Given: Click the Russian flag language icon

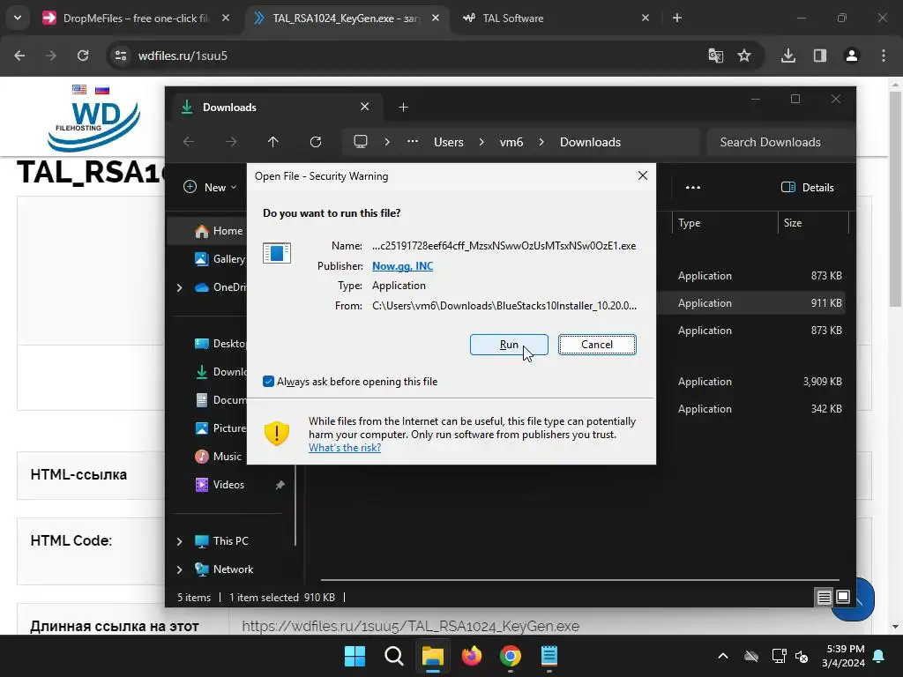Looking at the screenshot, I should (x=102, y=89).
